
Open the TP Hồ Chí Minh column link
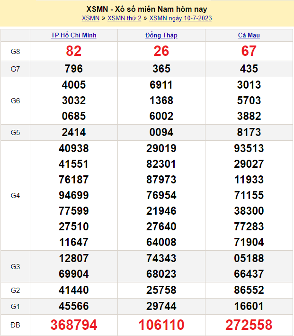tap(74, 35)
